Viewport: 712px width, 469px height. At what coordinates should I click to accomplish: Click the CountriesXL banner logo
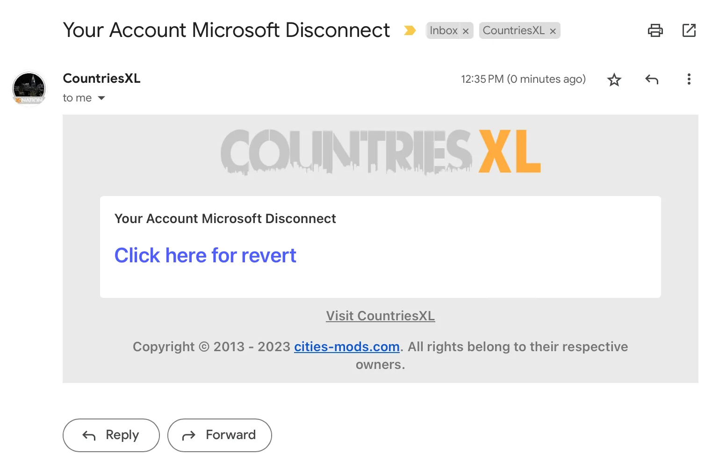(x=380, y=152)
